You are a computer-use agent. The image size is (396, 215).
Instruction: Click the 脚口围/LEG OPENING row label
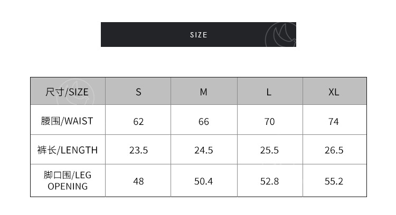click(x=67, y=180)
